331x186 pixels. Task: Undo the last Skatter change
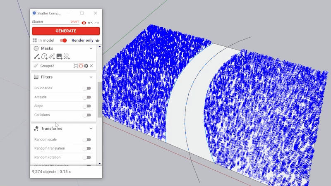[90, 23]
